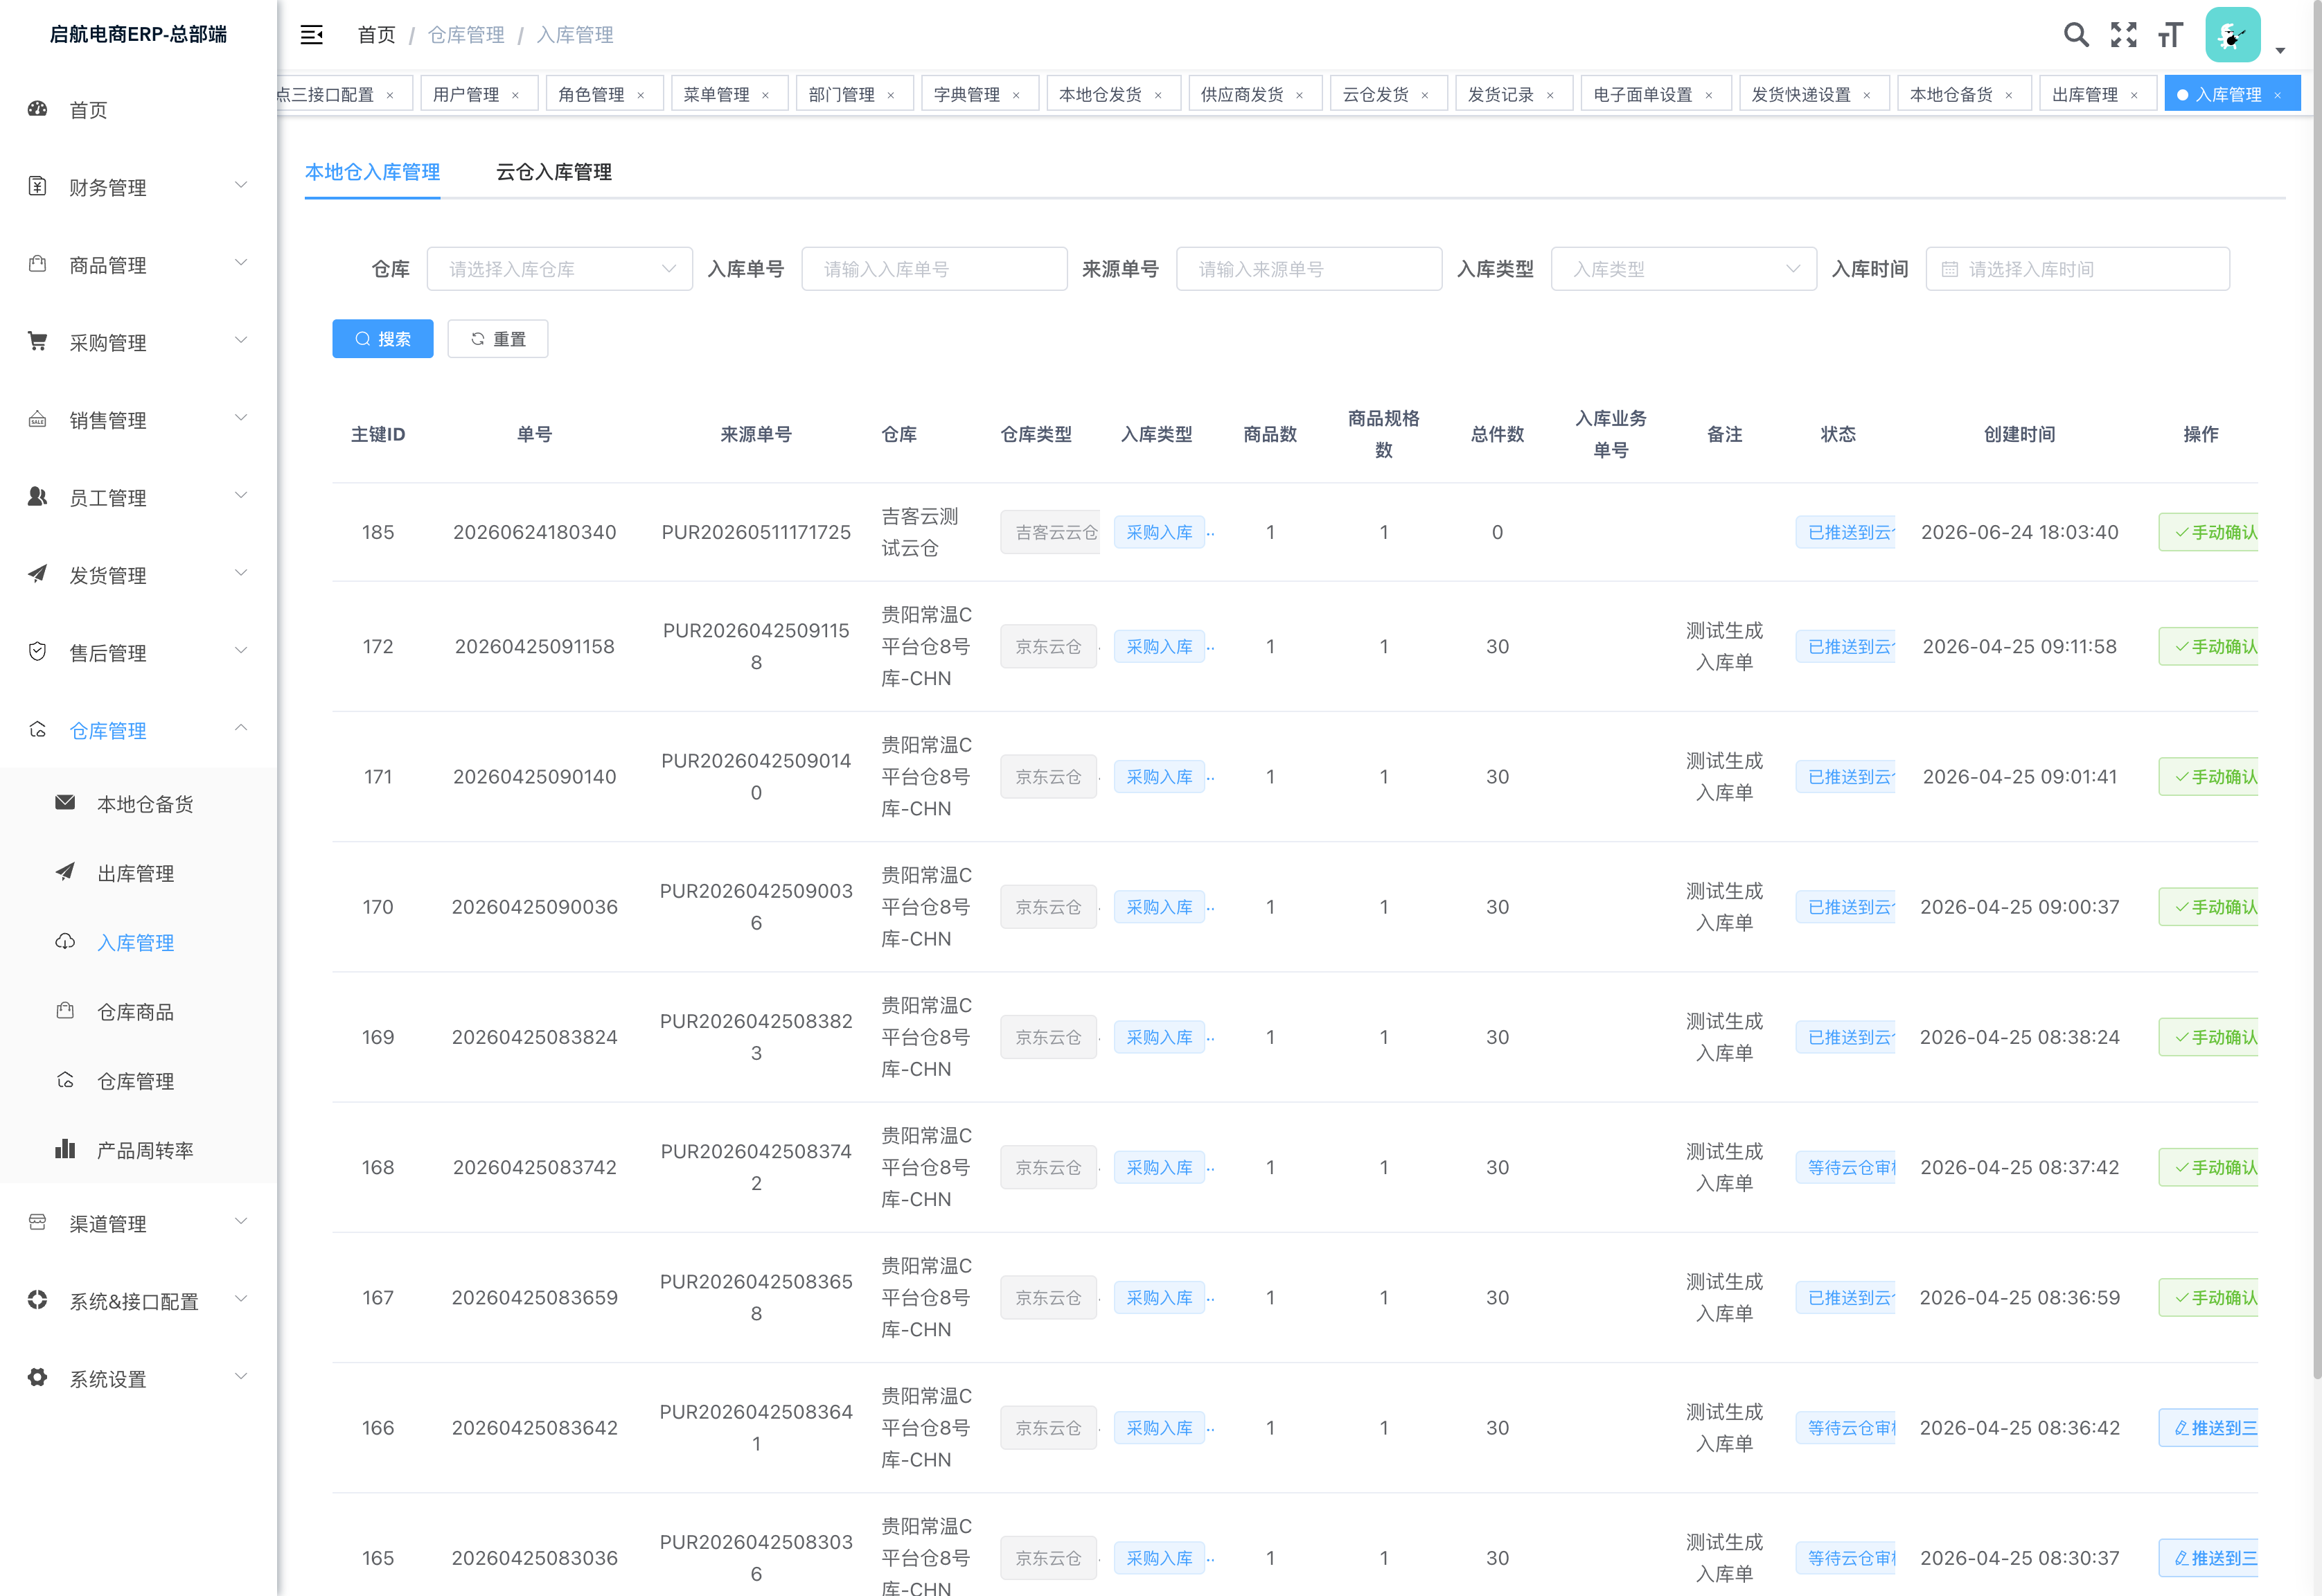Focus the 来源单号 input field
Screen dimensions: 2322x1596
[x=1309, y=269]
